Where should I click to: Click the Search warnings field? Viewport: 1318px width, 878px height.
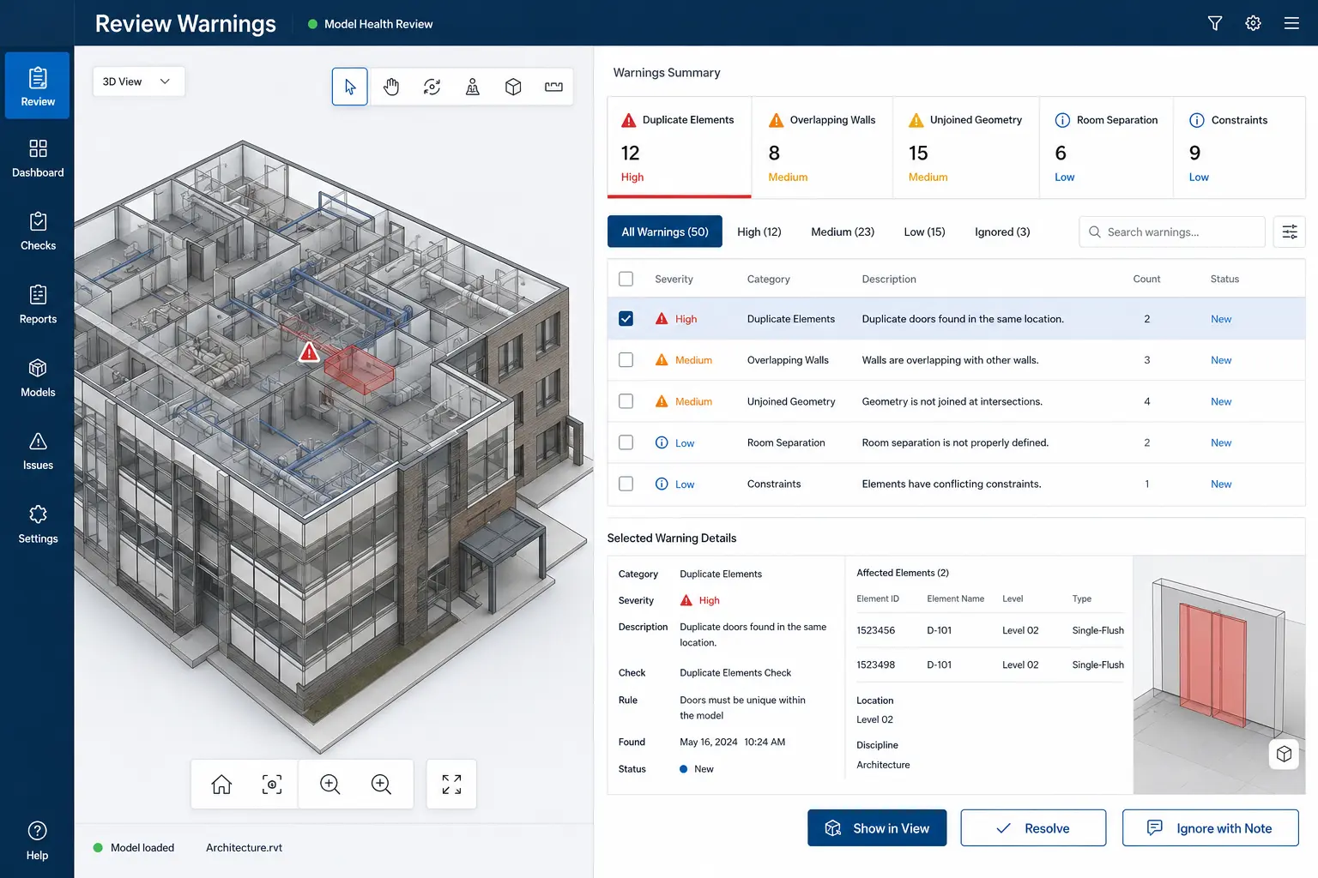pos(1172,232)
